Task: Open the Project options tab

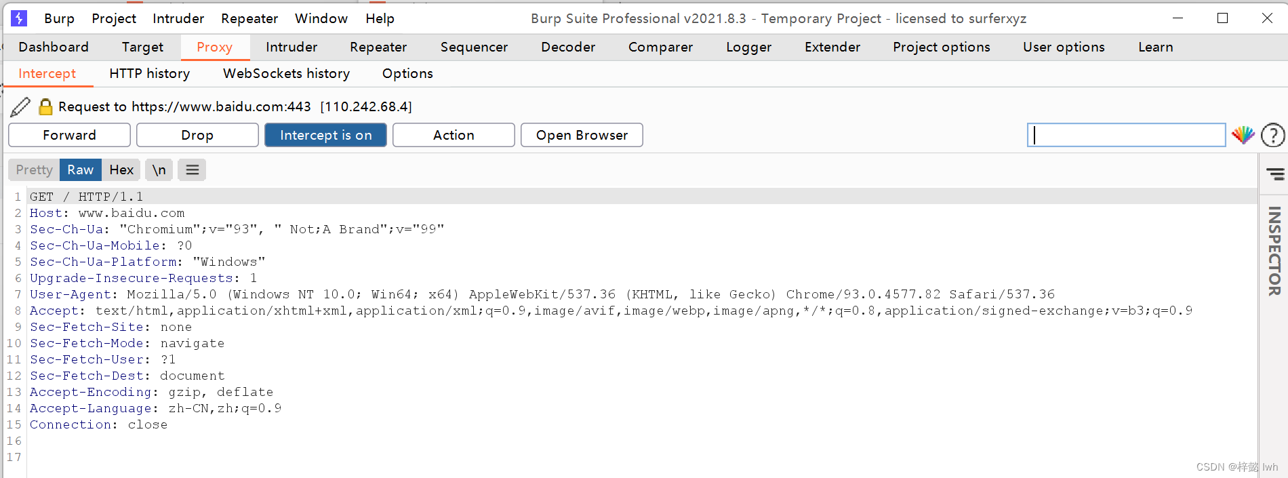Action: click(x=942, y=47)
